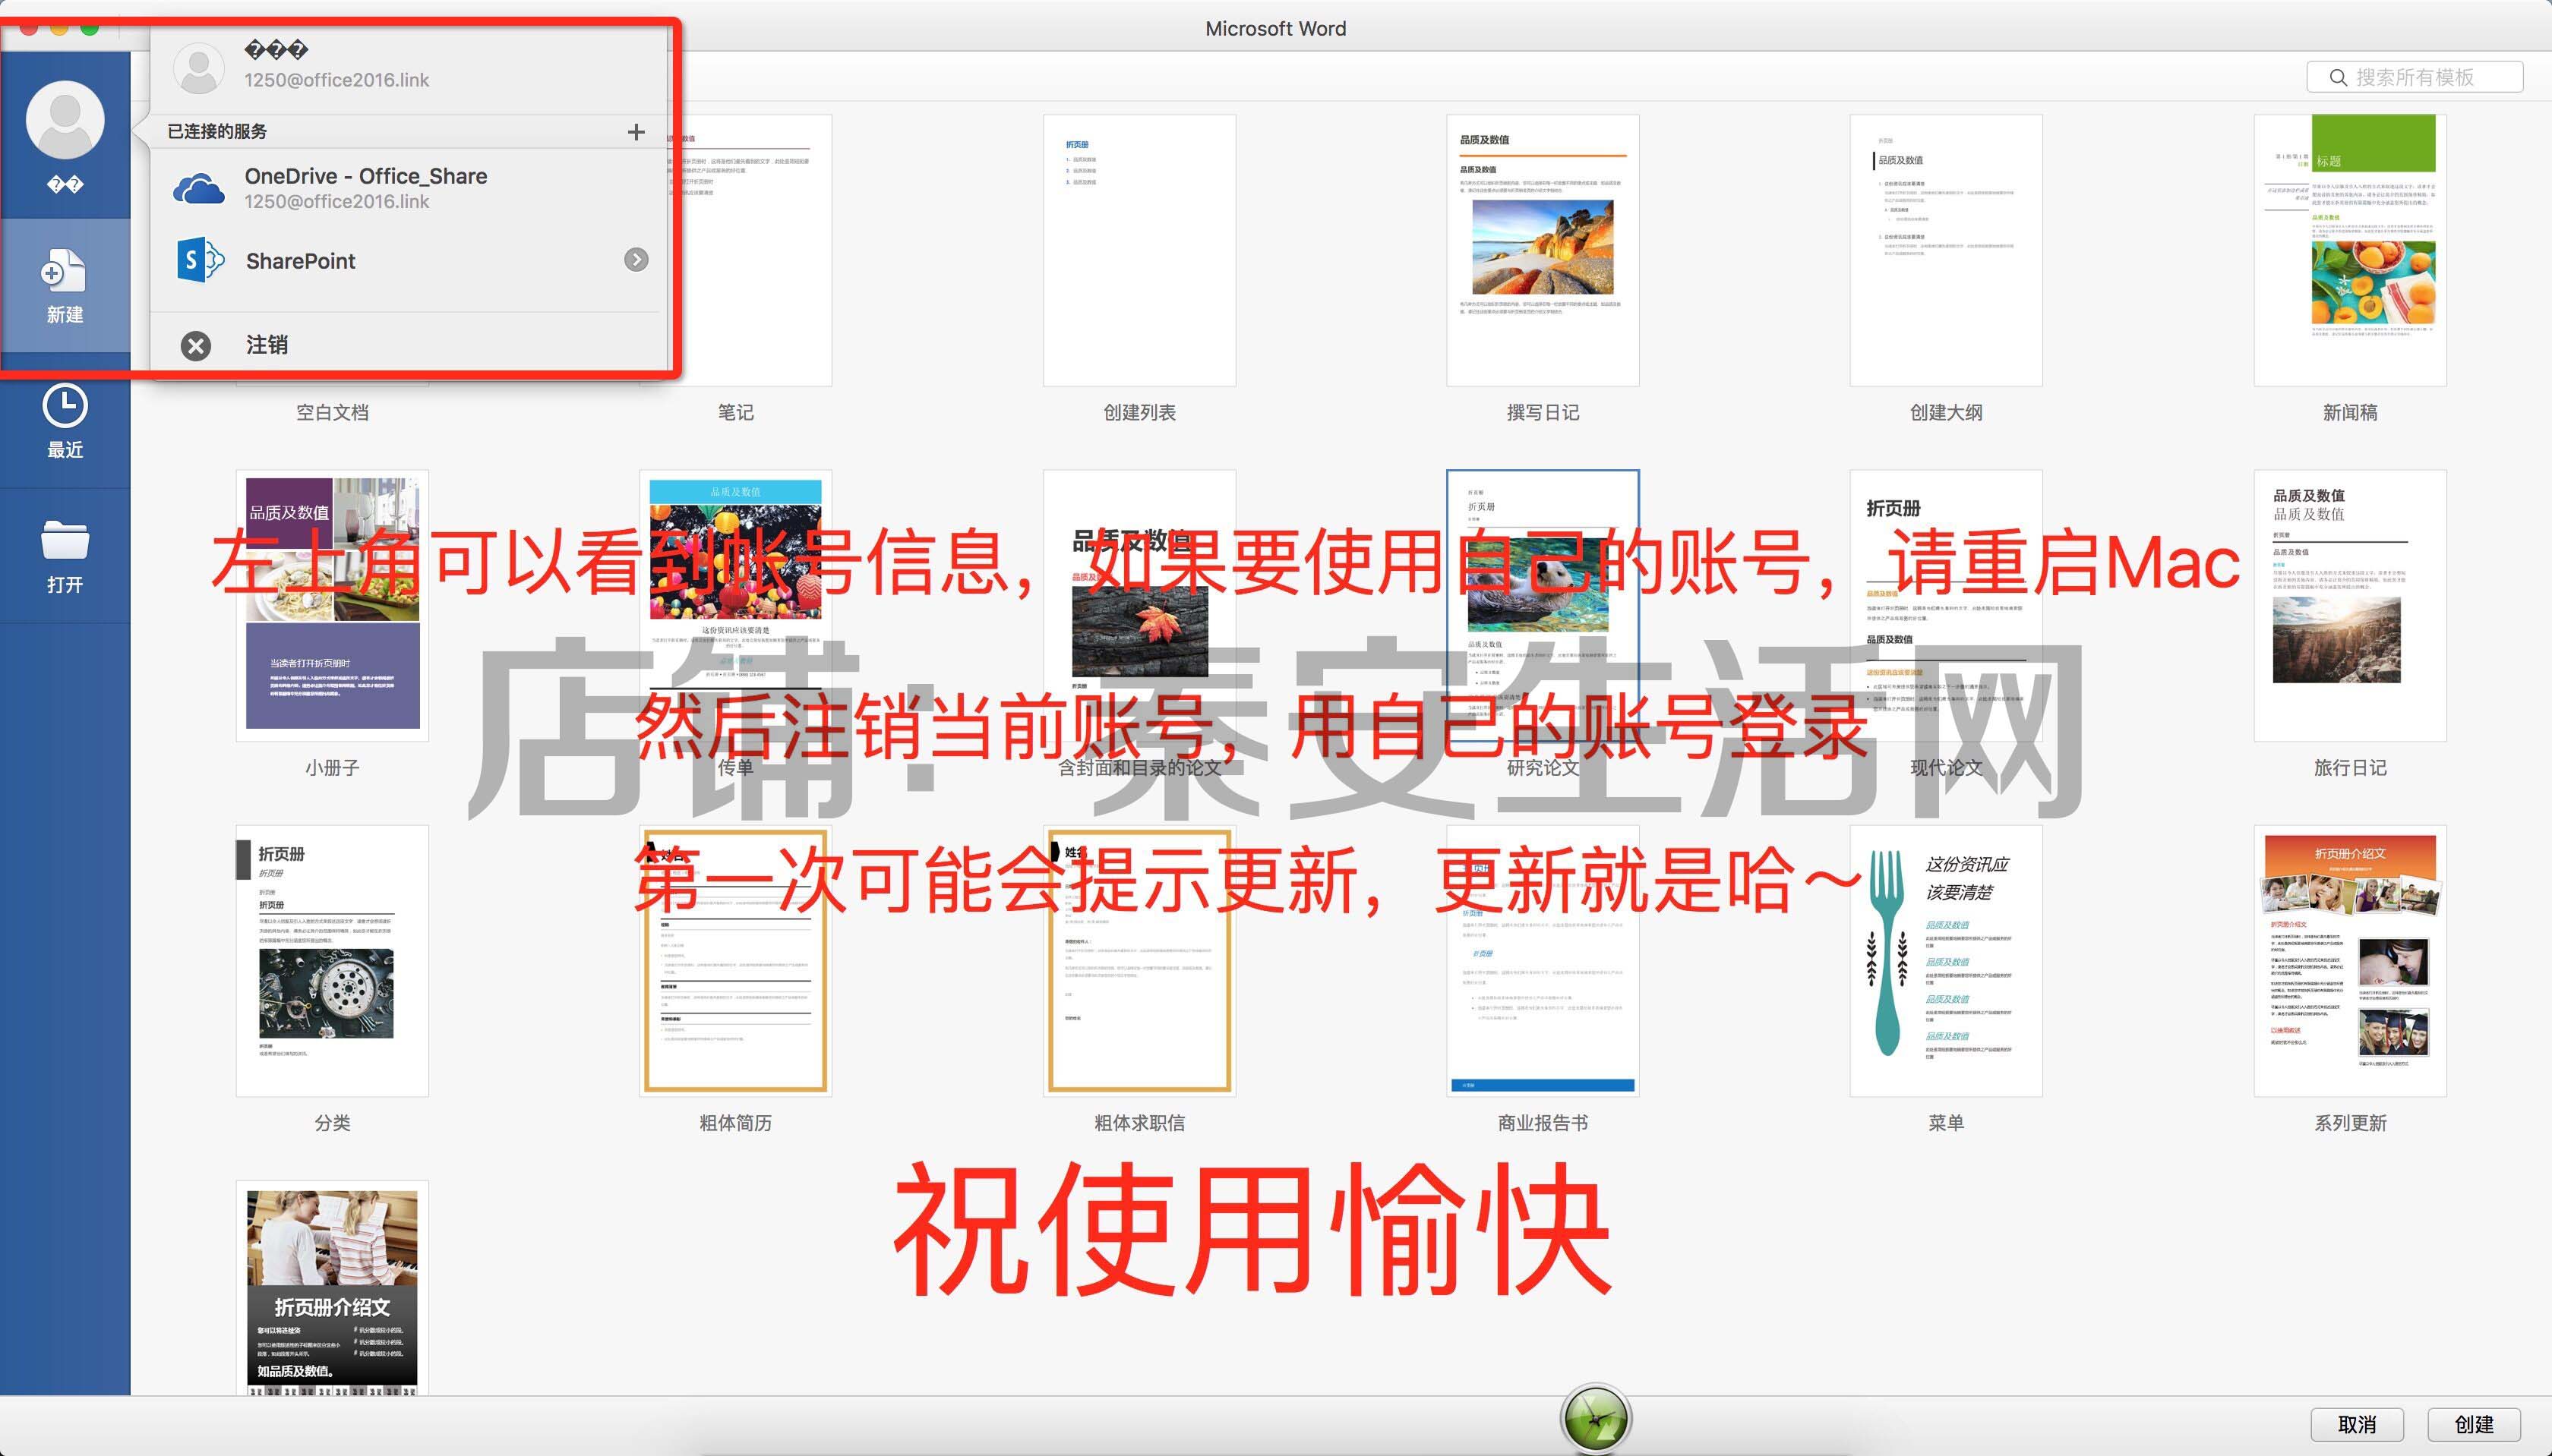Click the 注销 sign-out X icon
This screenshot has width=2552, height=1456.
pyautogui.click(x=196, y=346)
